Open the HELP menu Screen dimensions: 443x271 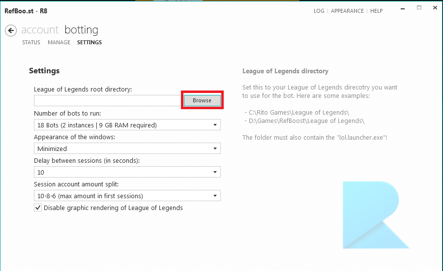[376, 11]
